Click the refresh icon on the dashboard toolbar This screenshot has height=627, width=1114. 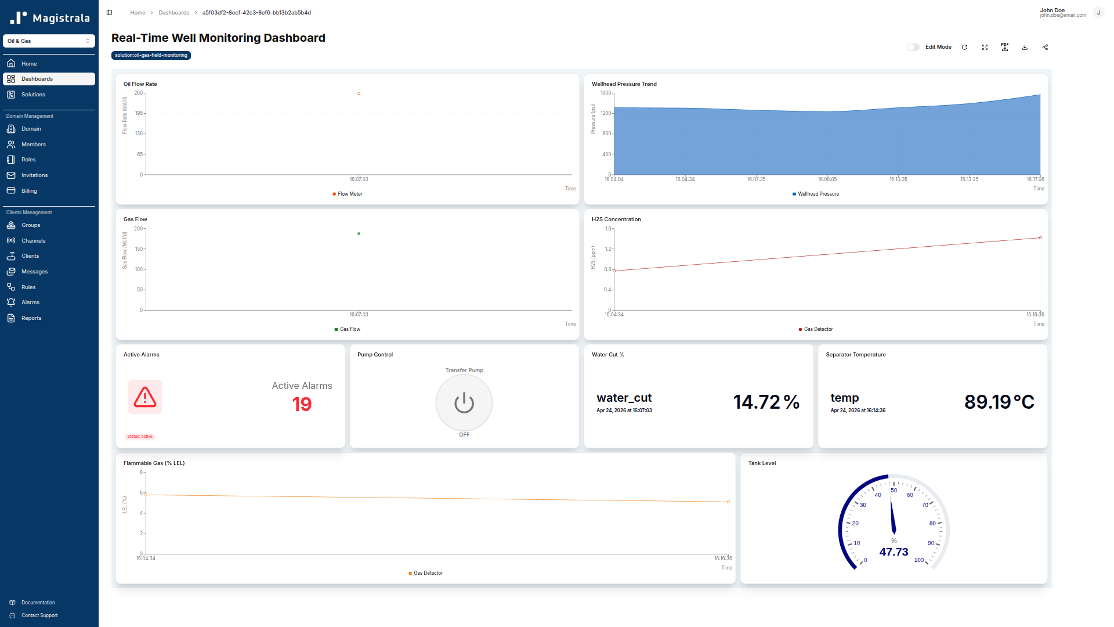[x=964, y=47]
